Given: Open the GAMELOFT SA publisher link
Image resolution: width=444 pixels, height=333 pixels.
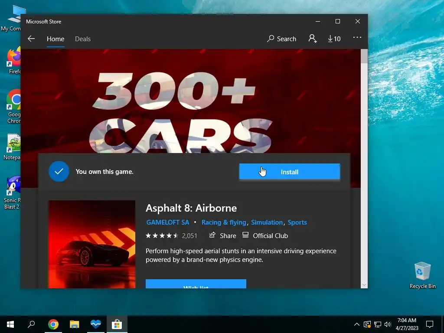Looking at the screenshot, I should pyautogui.click(x=168, y=222).
